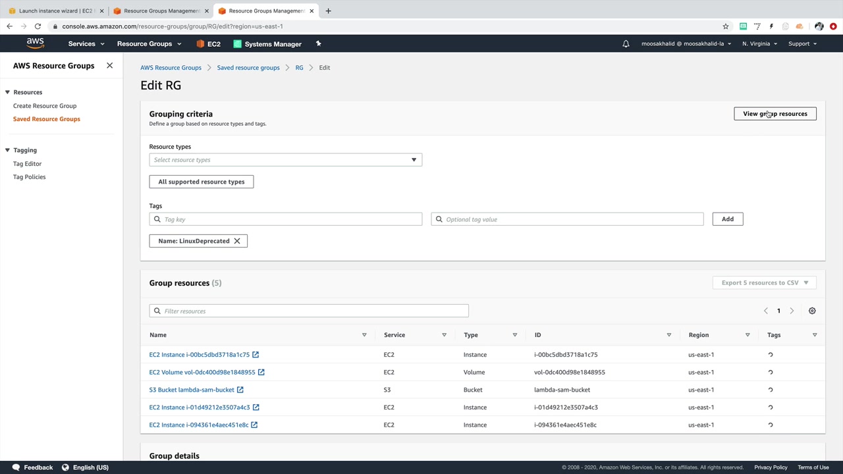Go to next page of group resources

[x=792, y=311]
